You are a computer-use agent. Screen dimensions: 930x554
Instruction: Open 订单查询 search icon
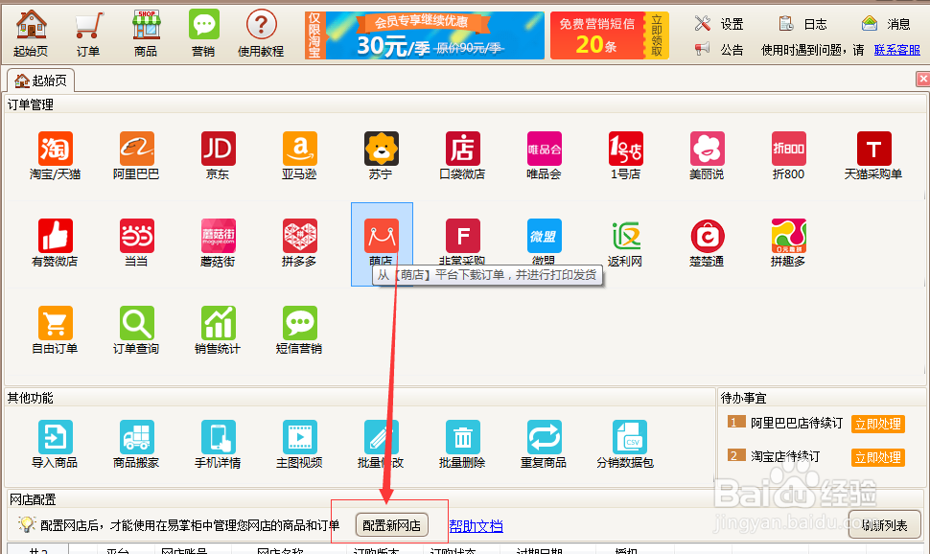coord(136,331)
